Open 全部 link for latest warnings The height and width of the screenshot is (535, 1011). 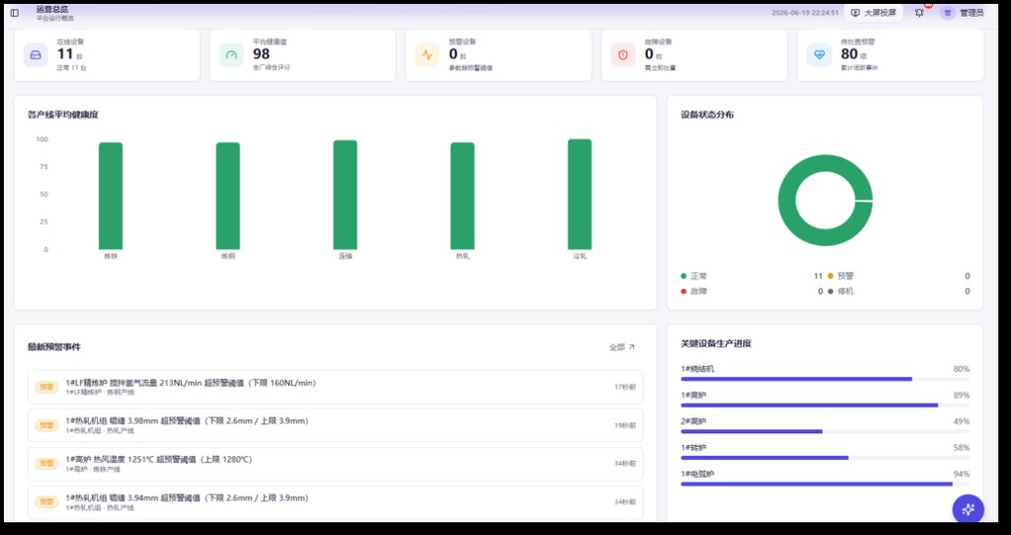tap(622, 346)
